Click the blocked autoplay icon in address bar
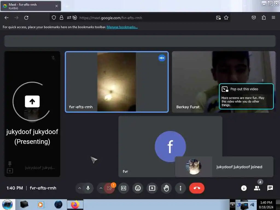This screenshot has width=280, height=210. [x=75, y=18]
